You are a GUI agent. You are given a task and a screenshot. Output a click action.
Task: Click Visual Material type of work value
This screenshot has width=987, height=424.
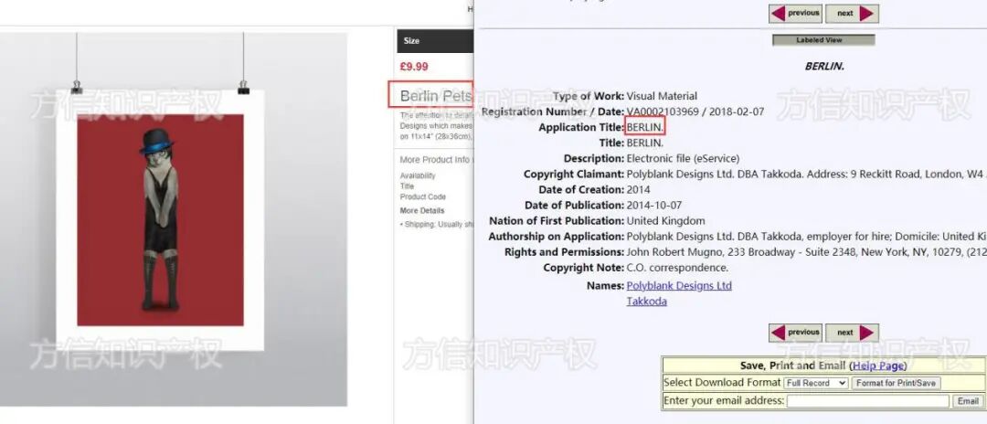coord(662,96)
